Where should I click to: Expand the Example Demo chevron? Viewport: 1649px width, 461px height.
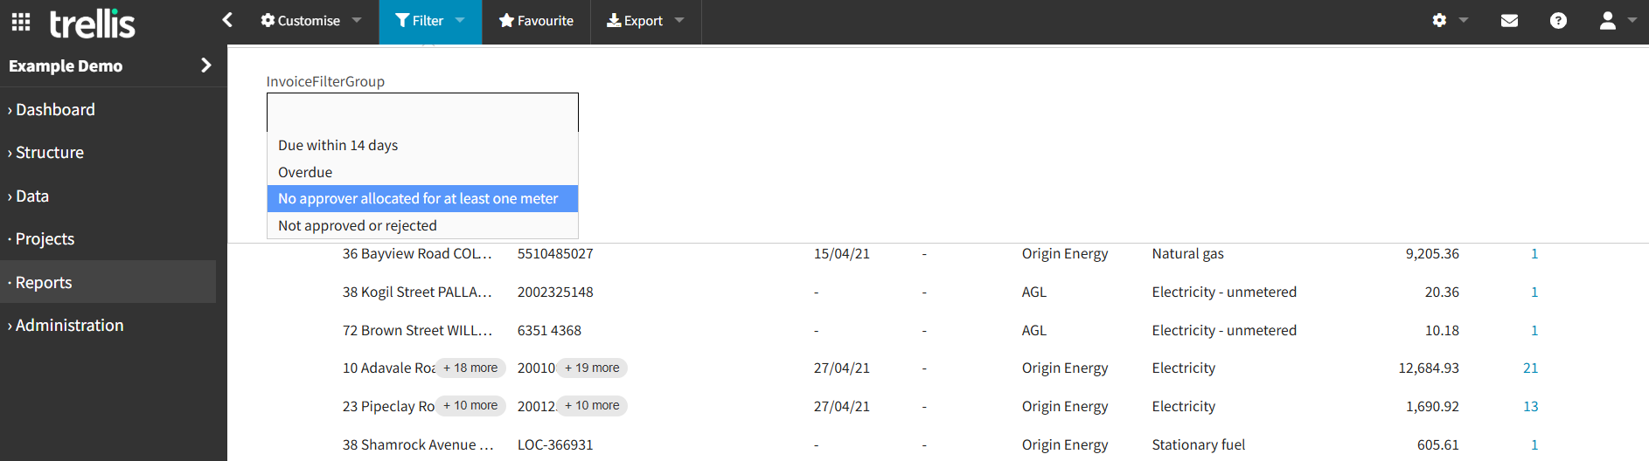point(206,65)
